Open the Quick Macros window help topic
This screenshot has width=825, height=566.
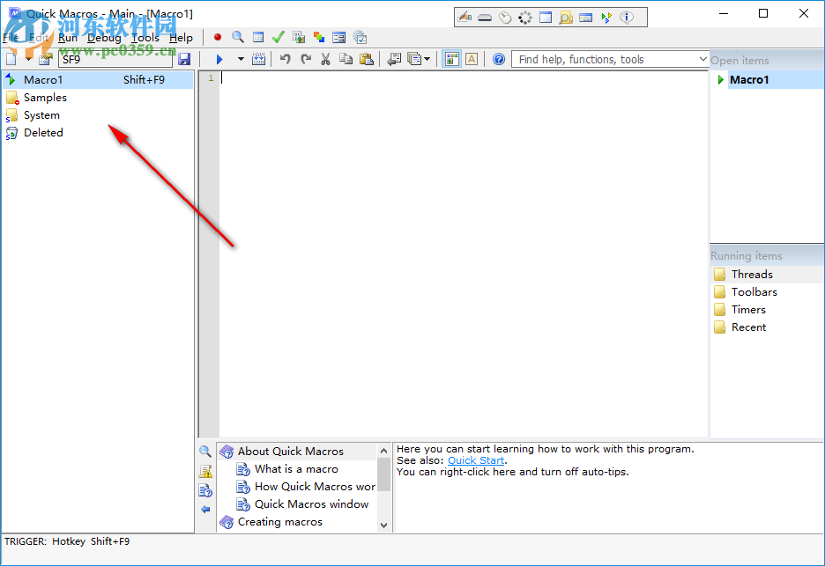pos(311,504)
